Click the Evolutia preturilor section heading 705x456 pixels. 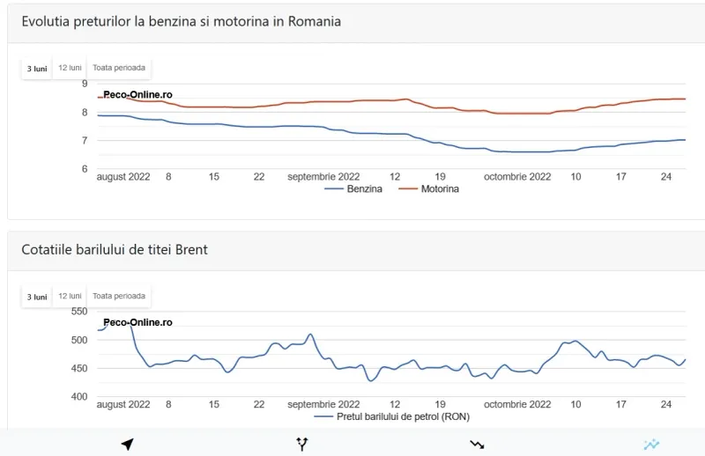pos(182,21)
